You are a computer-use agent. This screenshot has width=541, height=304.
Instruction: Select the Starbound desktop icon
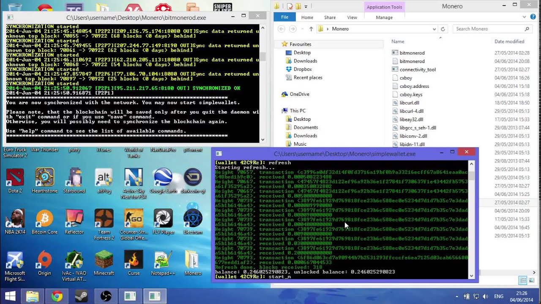[74, 181]
